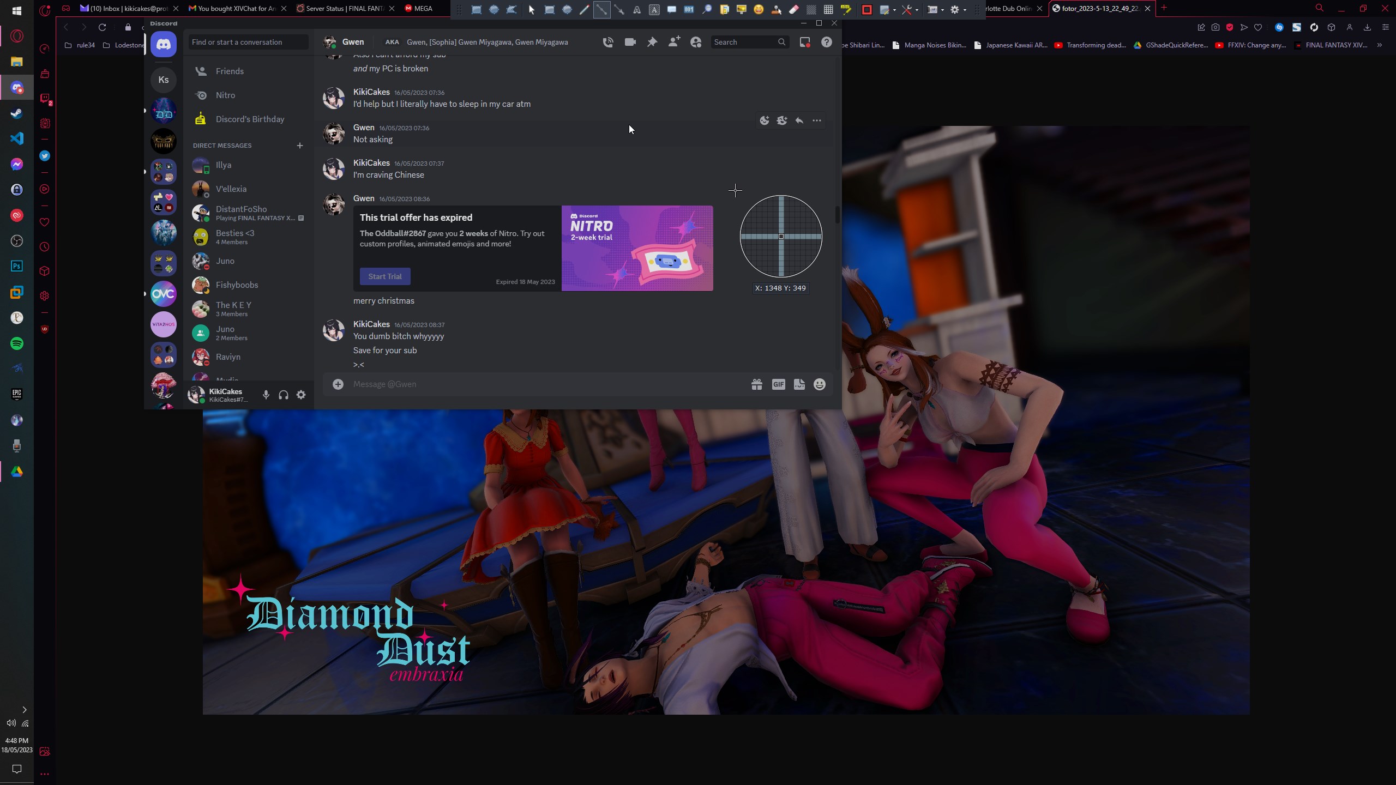Viewport: 1396px width, 785px height.
Task: Expand the edit image dropdown arrow
Action: (x=895, y=10)
